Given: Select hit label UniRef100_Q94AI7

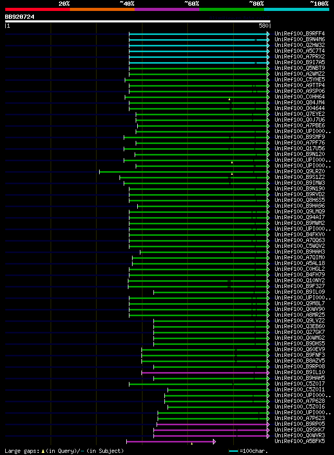Looking at the screenshot, I should (x=300, y=218).
